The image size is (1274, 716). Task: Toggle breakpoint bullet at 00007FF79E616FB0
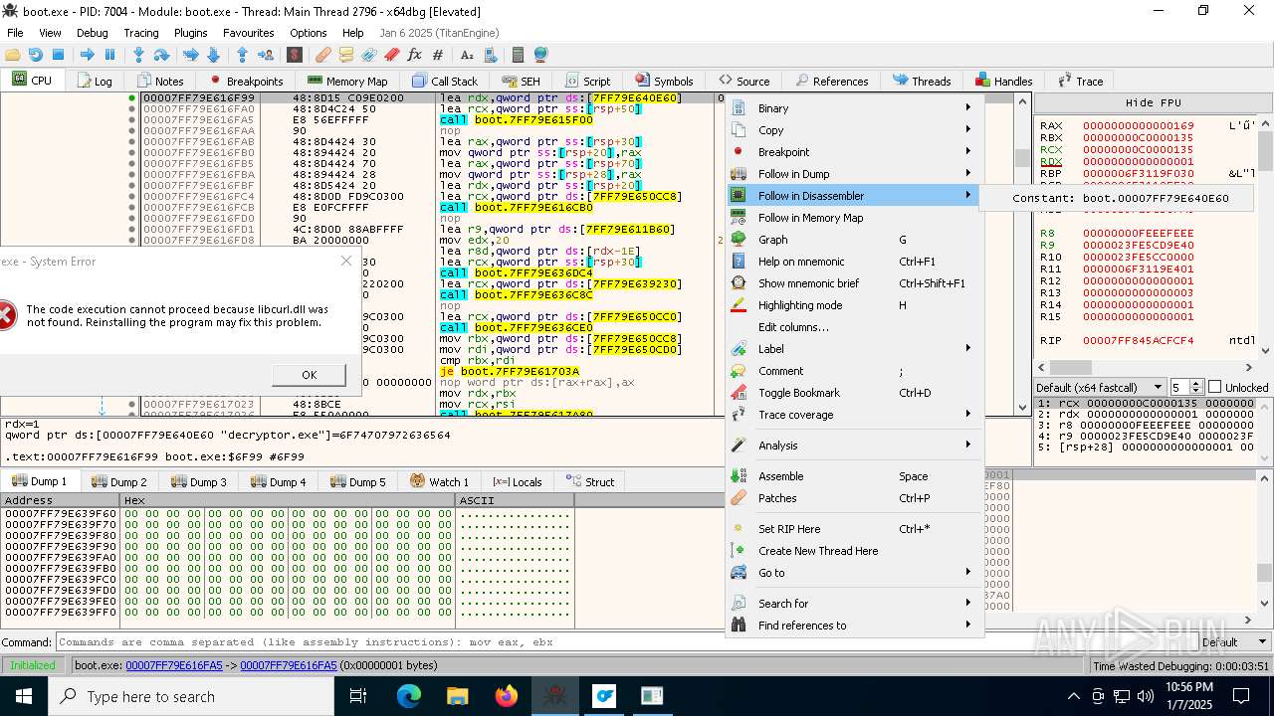pyautogui.click(x=131, y=152)
